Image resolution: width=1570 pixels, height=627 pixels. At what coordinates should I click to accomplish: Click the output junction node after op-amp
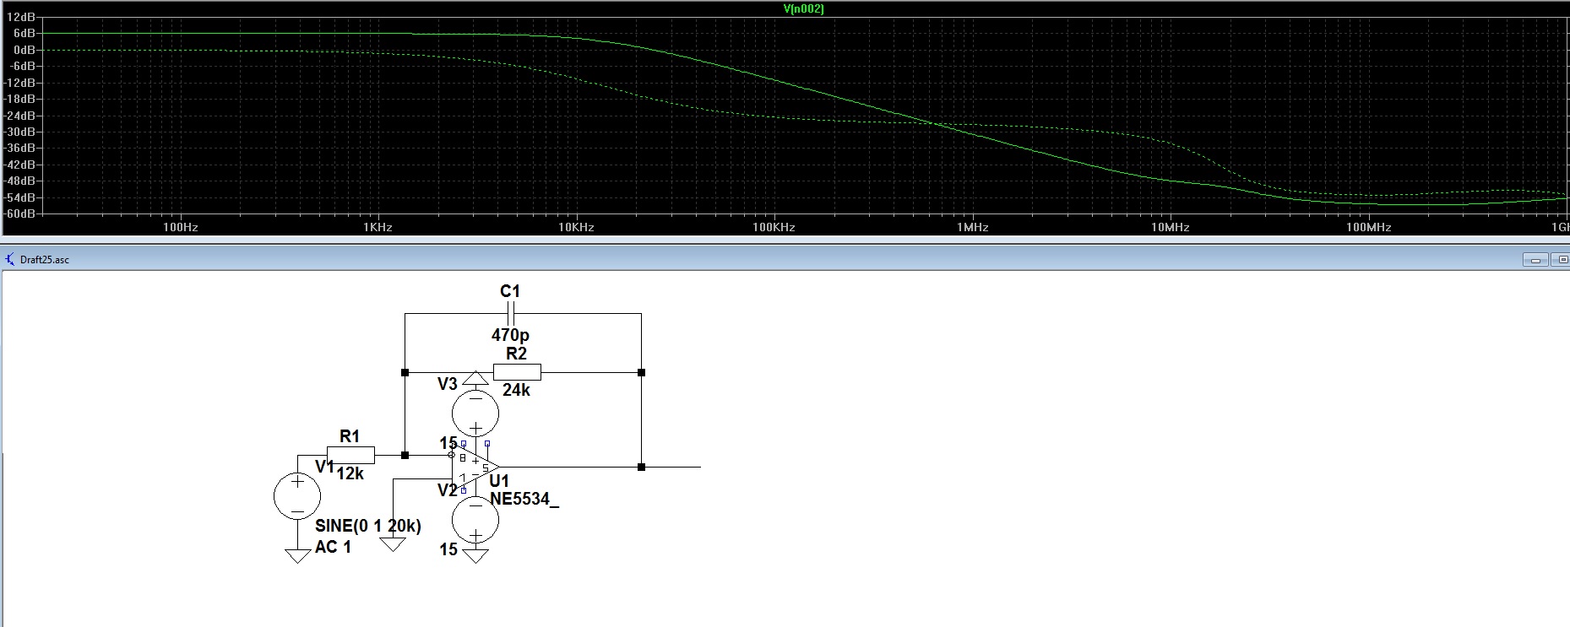(x=641, y=467)
